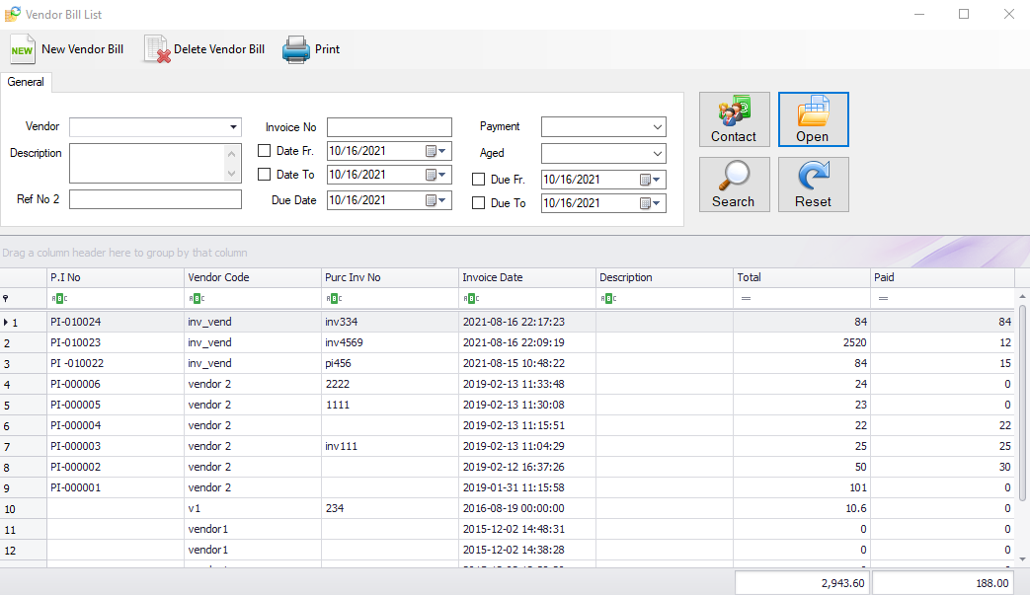Sort by Paid column header
The image size is (1030, 595).
[943, 277]
